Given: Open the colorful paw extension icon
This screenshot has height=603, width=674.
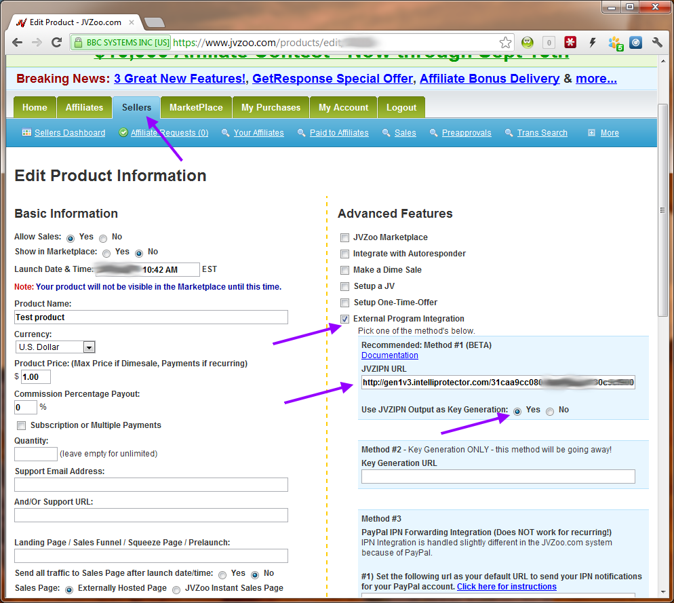Looking at the screenshot, I should click(x=615, y=43).
